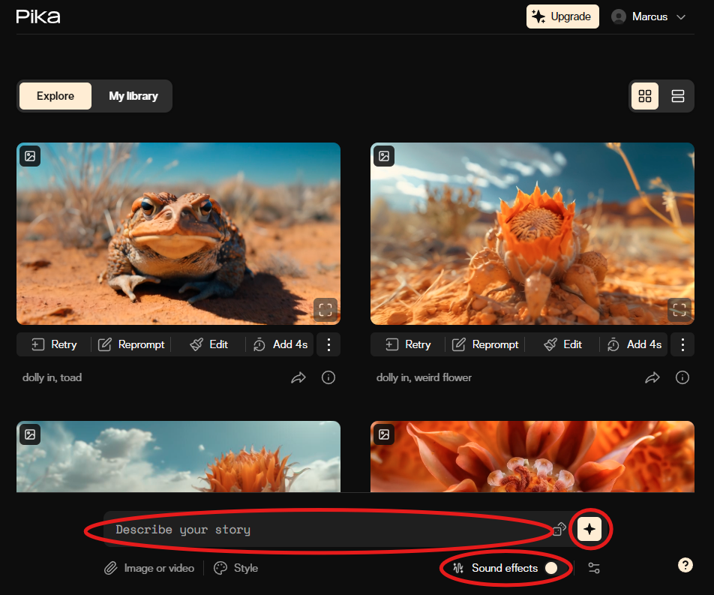The height and width of the screenshot is (595, 714).
Task: Click Retry under the toad video
Action: coord(54,345)
